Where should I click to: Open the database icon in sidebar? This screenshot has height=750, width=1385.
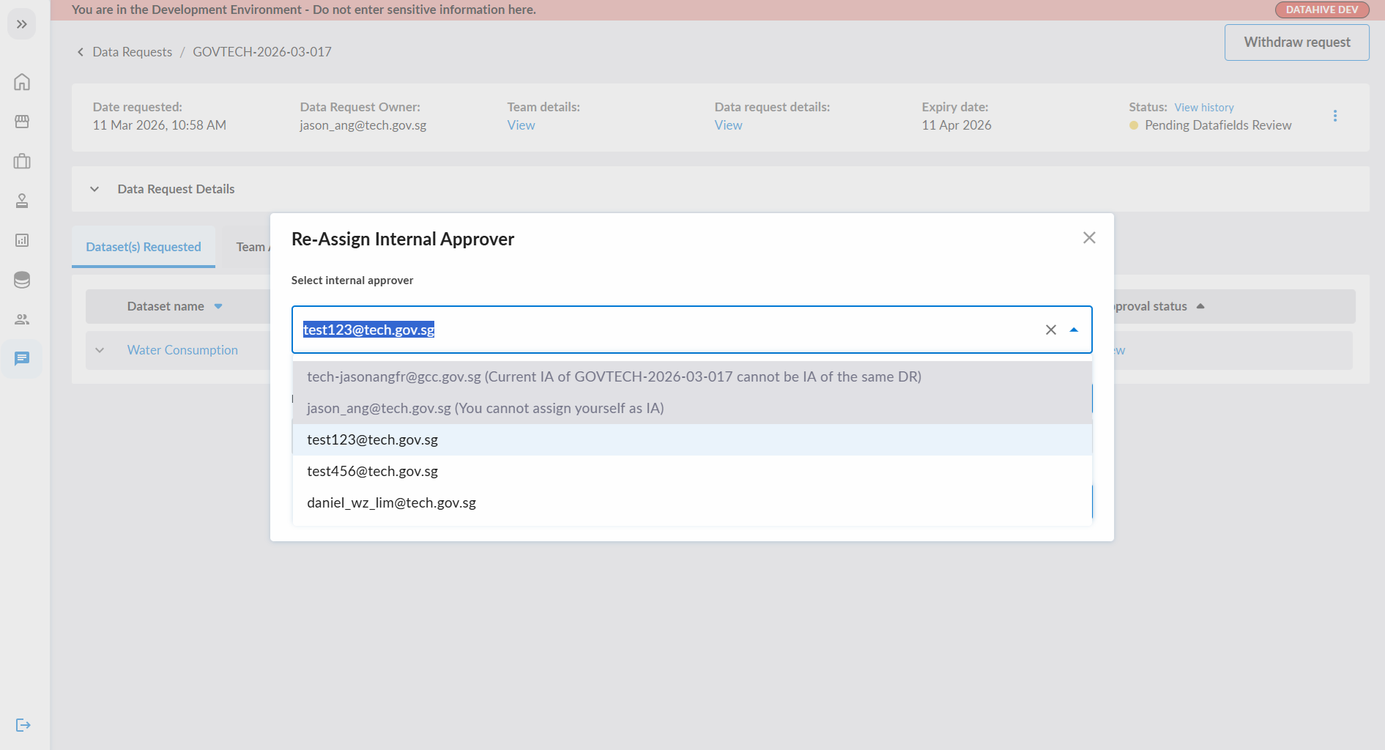click(22, 280)
